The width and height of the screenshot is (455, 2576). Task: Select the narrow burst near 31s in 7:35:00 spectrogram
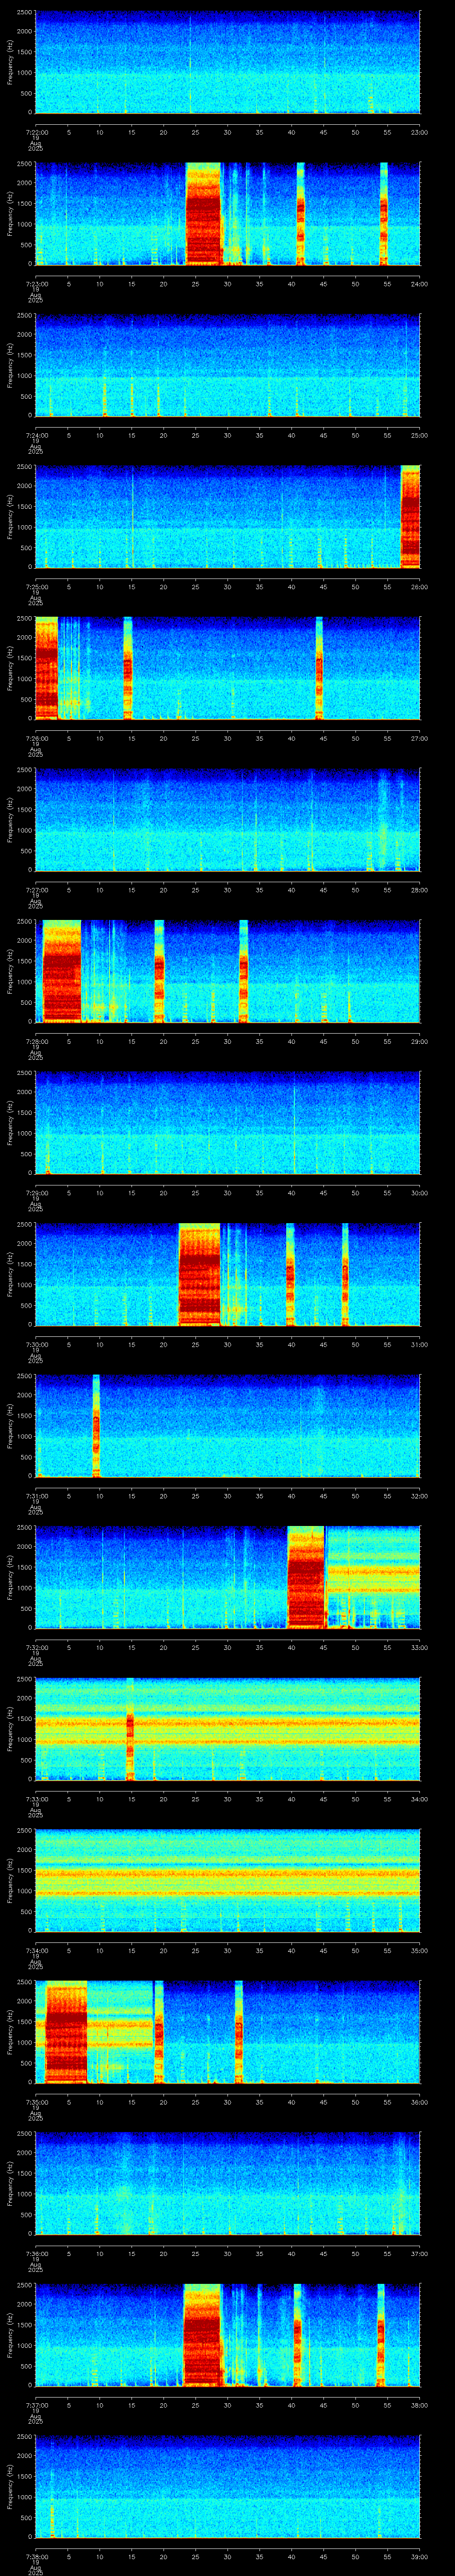tap(239, 2032)
